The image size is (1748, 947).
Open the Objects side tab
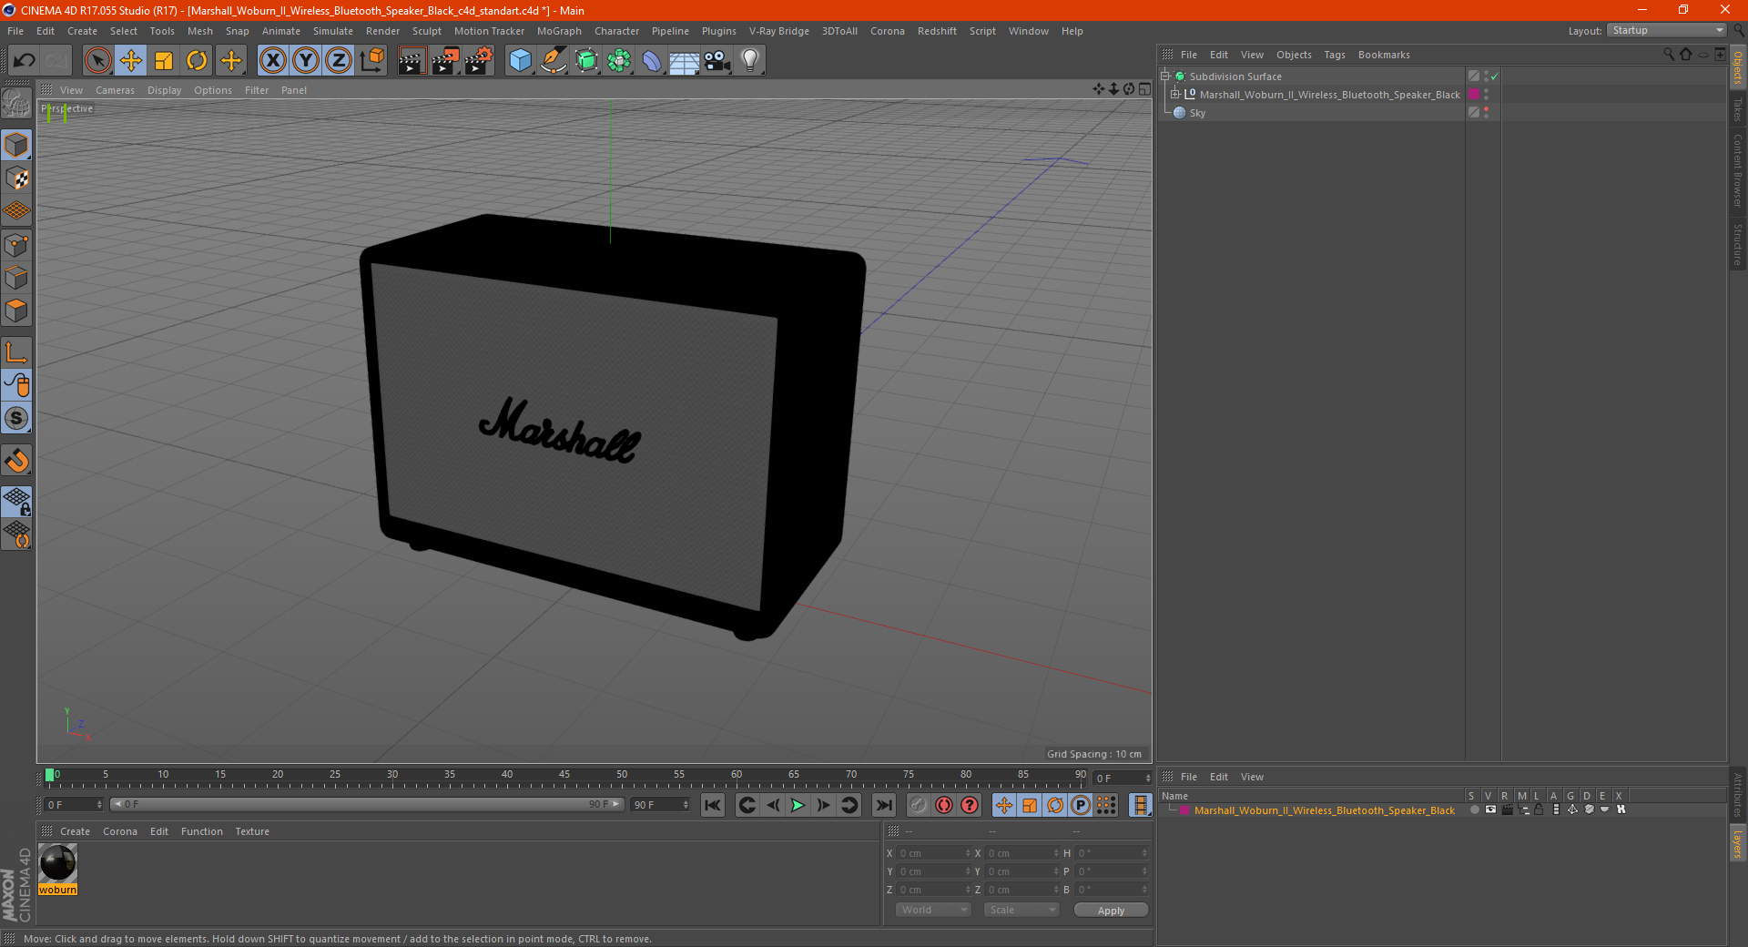1737,67
